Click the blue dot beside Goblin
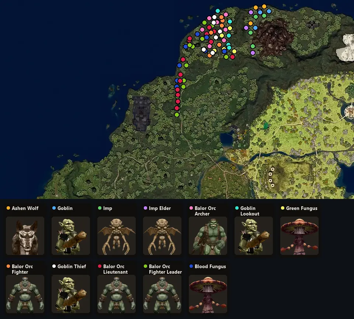 (x=54, y=208)
